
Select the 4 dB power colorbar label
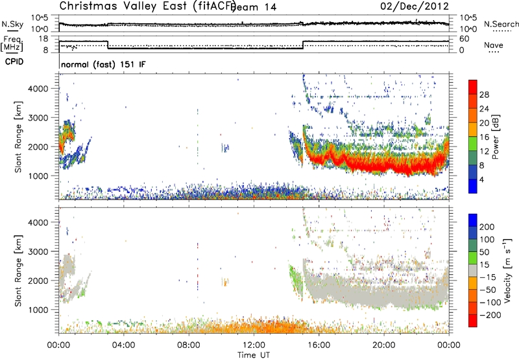pos(481,179)
